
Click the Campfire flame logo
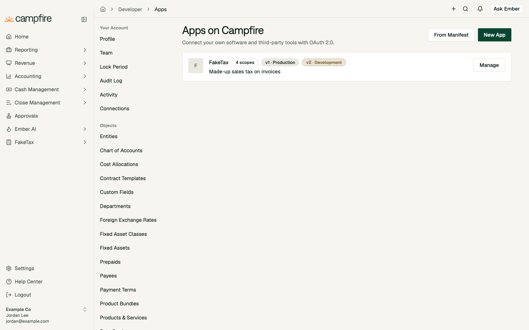pos(9,19)
